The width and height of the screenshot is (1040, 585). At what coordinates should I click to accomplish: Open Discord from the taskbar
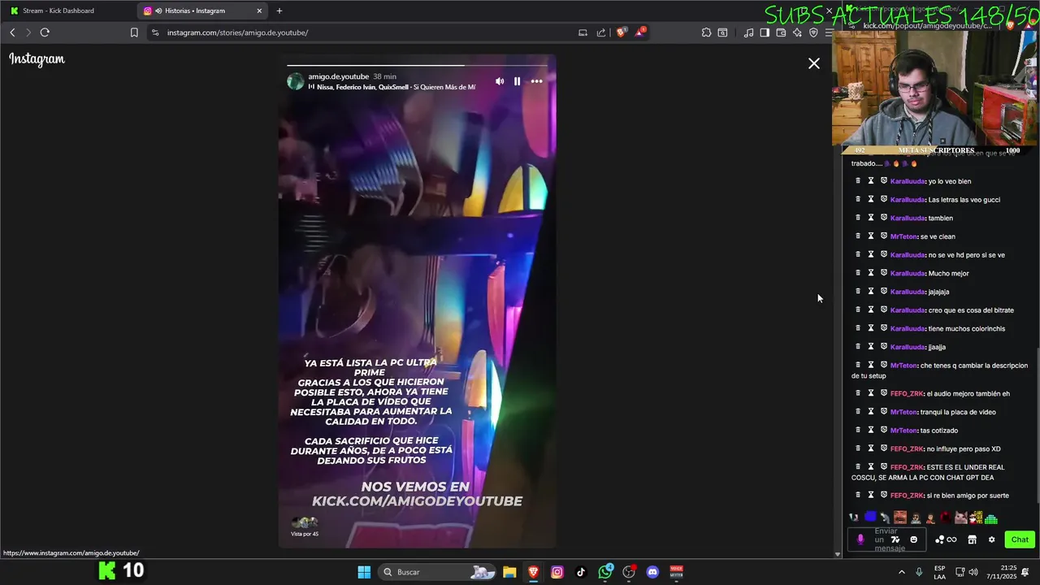coord(652,572)
